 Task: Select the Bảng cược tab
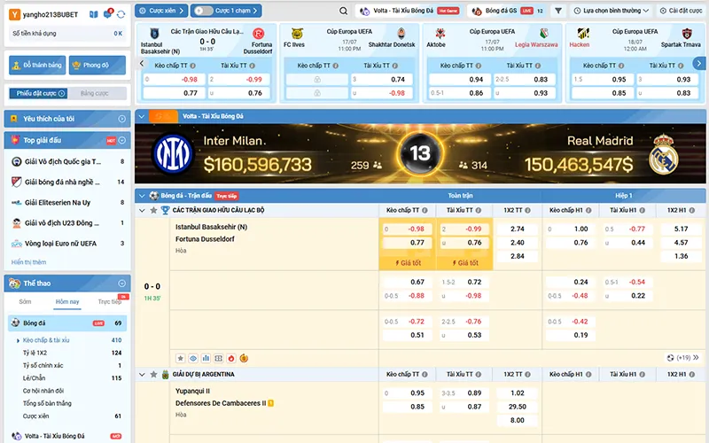[x=95, y=94]
